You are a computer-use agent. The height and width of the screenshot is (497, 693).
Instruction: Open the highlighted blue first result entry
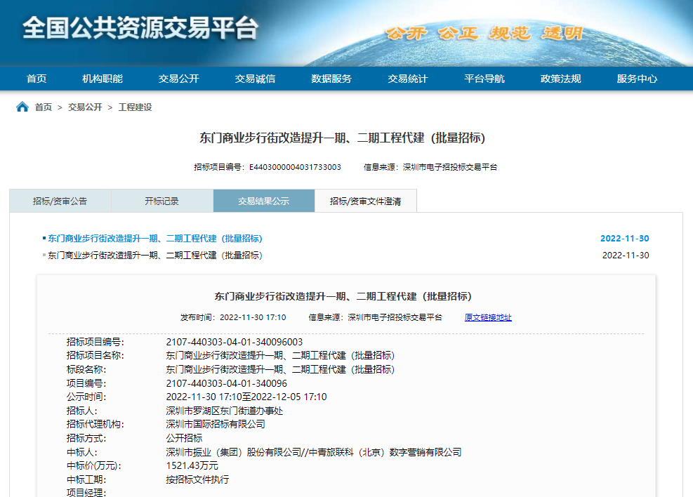[155, 239]
